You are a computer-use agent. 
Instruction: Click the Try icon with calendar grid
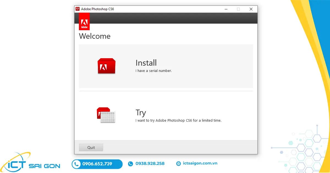pyautogui.click(x=106, y=115)
